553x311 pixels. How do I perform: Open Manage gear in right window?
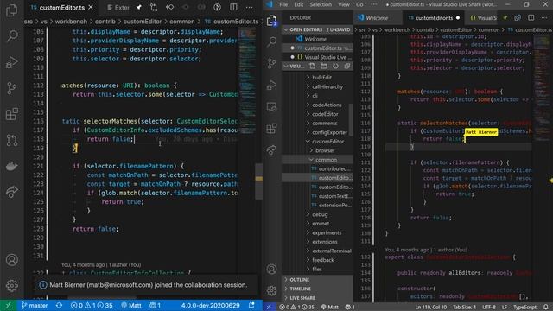point(271,290)
